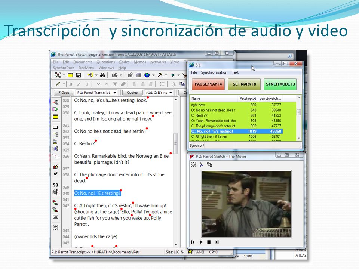The height and width of the screenshot is (269, 359).
Task: Click the copy icon in main toolbar
Action: point(182,84)
